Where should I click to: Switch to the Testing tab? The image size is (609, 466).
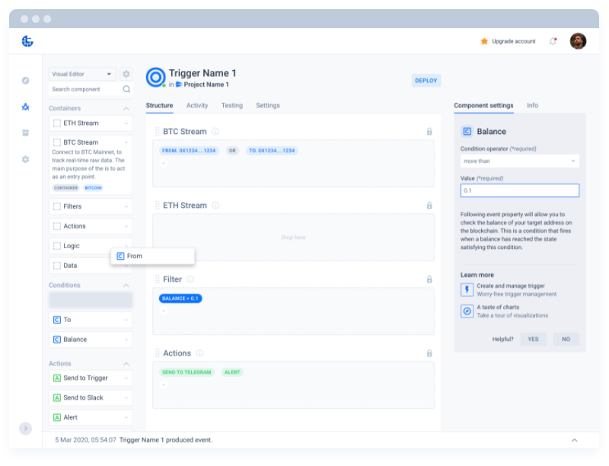coord(232,106)
